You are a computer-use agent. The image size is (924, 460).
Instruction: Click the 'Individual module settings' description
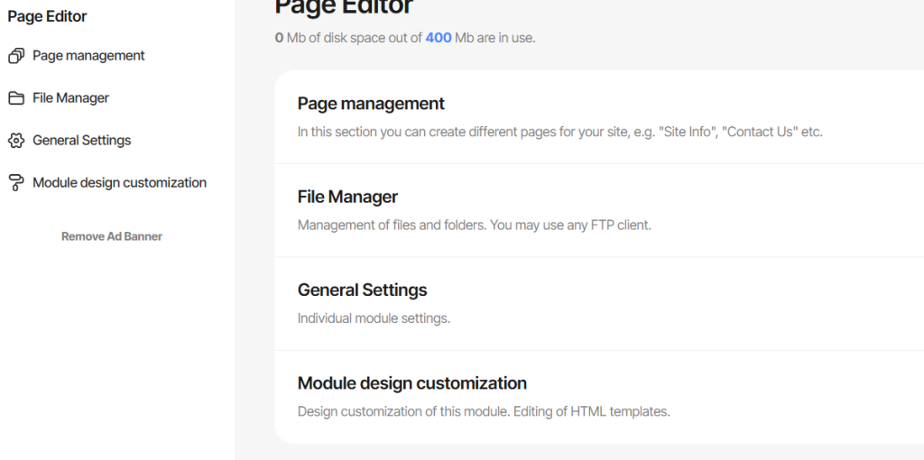pyautogui.click(x=374, y=318)
